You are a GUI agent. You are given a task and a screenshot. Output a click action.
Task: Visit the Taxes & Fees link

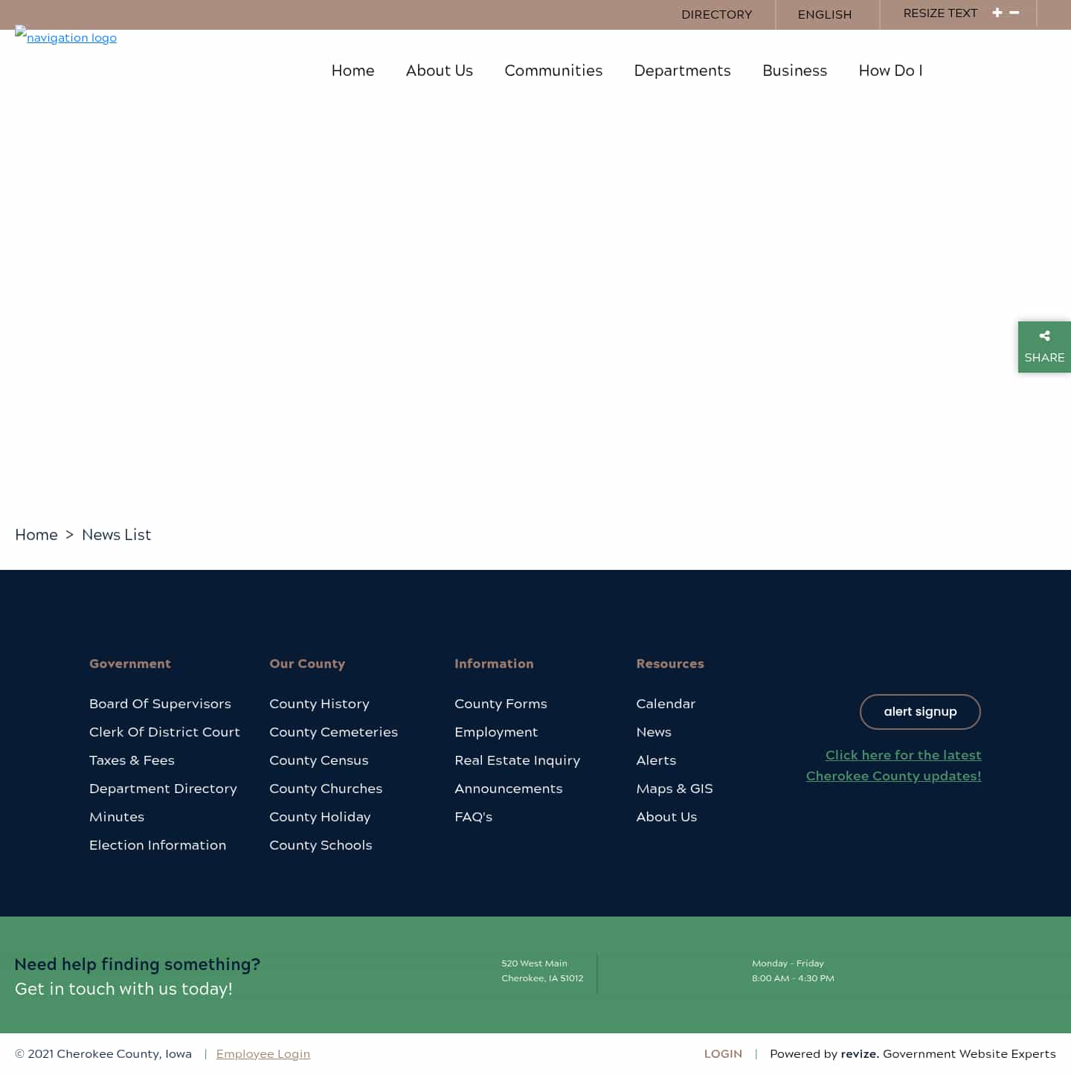132,760
